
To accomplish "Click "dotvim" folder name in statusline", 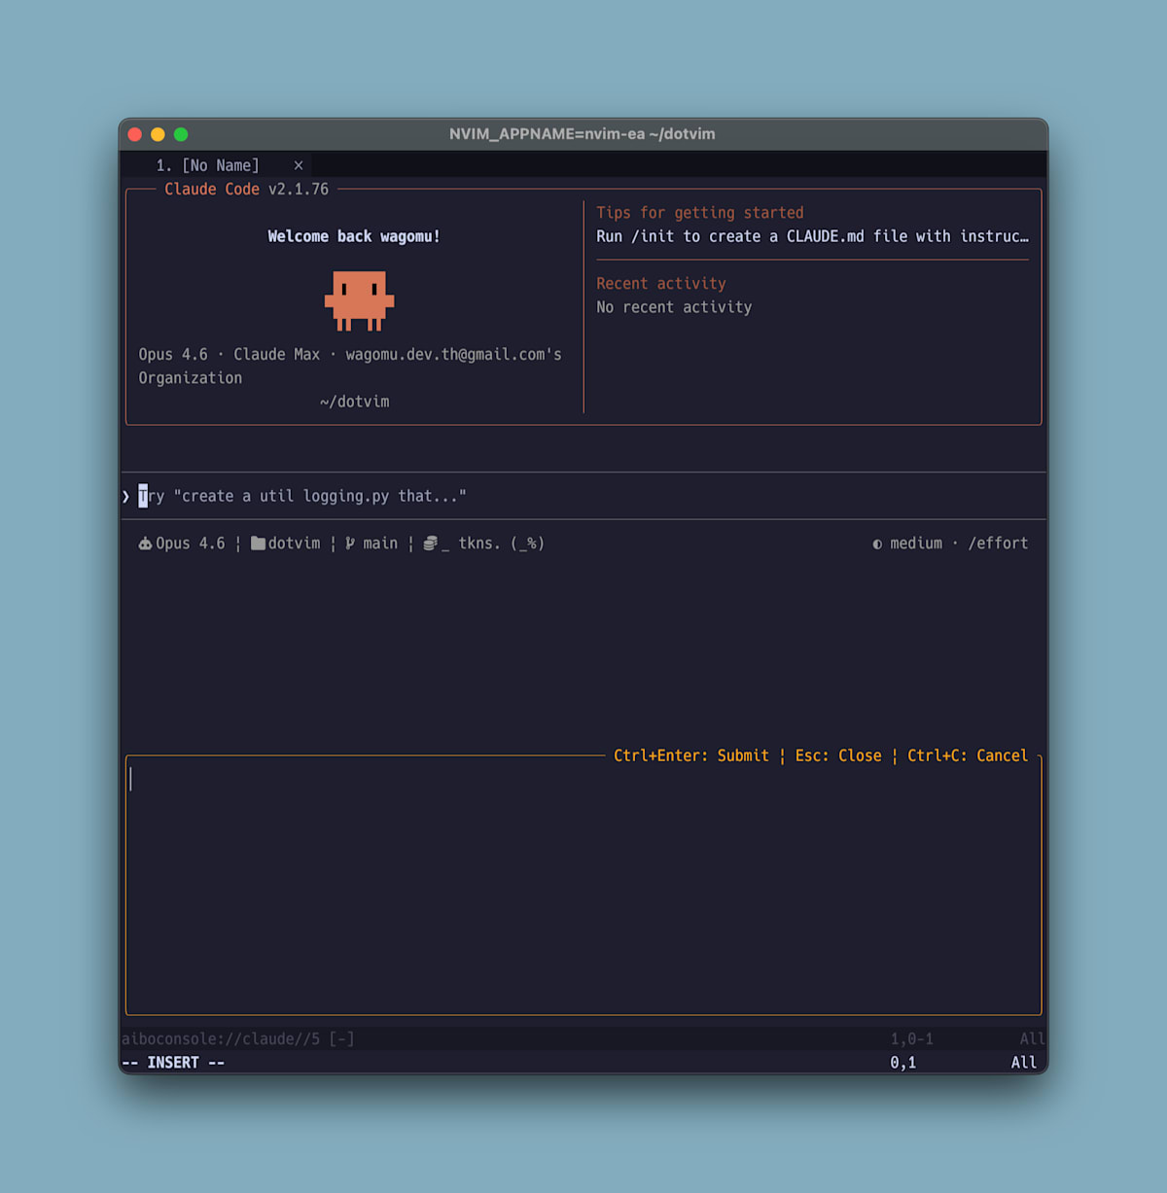I will click(x=294, y=544).
